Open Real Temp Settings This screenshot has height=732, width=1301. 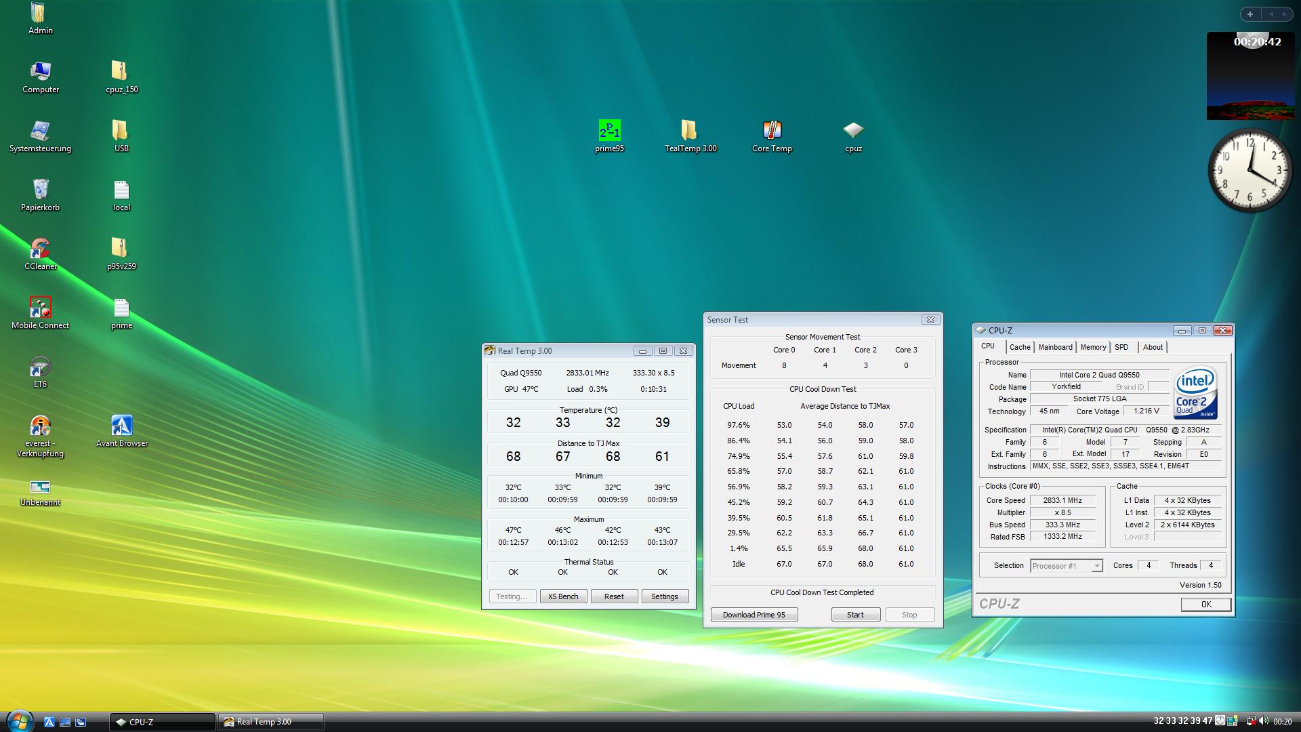664,596
